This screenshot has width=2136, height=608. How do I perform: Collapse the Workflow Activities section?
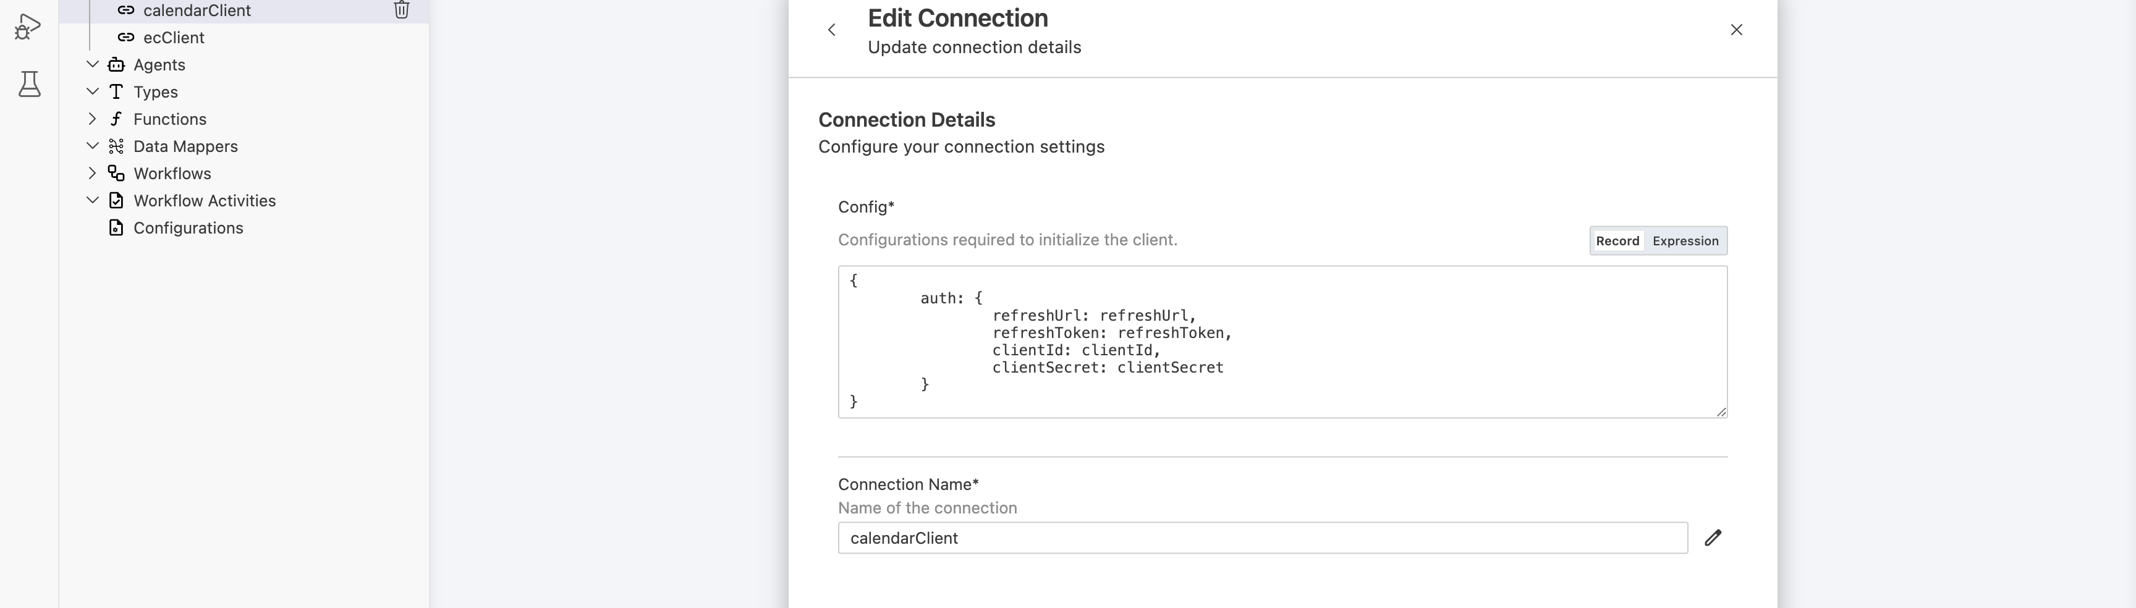click(x=93, y=201)
